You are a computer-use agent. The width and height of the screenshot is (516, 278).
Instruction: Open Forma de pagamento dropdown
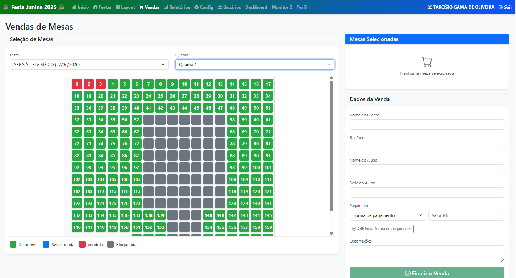click(388, 215)
